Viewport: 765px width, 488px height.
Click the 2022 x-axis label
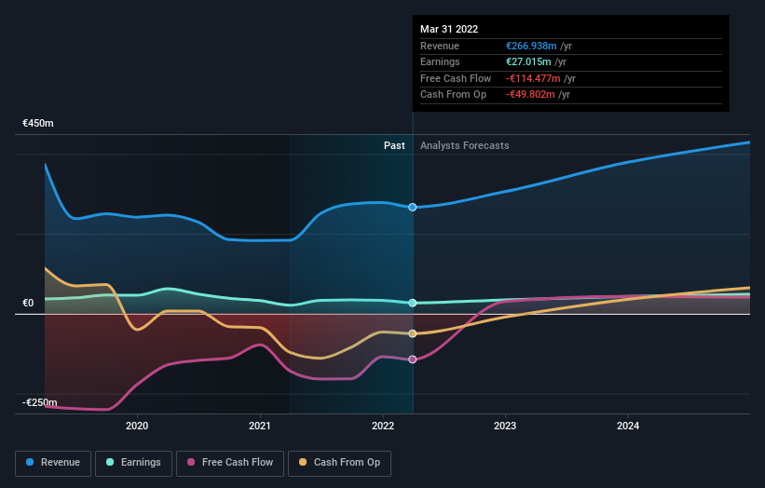point(383,426)
